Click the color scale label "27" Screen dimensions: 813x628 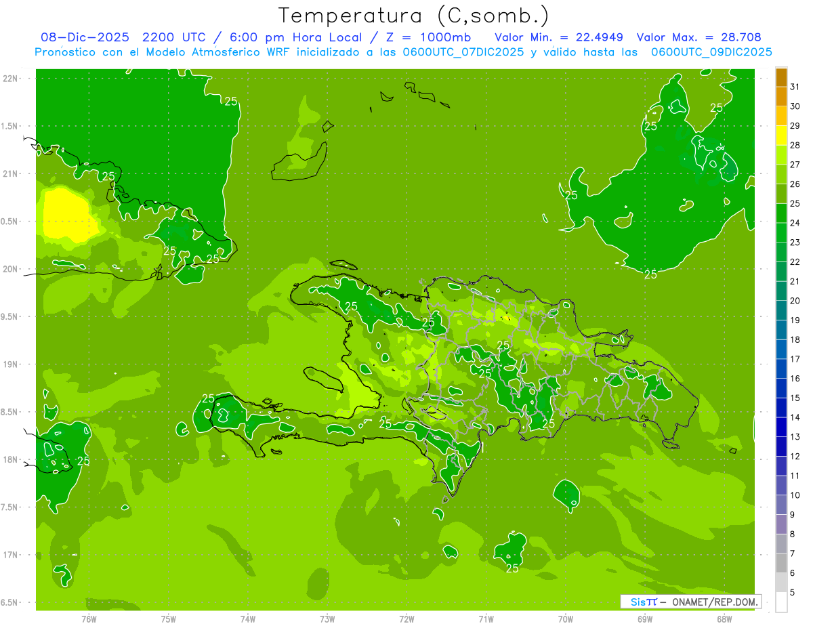click(795, 165)
